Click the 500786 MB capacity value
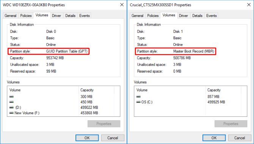The image size is (254, 144). tap(182, 58)
